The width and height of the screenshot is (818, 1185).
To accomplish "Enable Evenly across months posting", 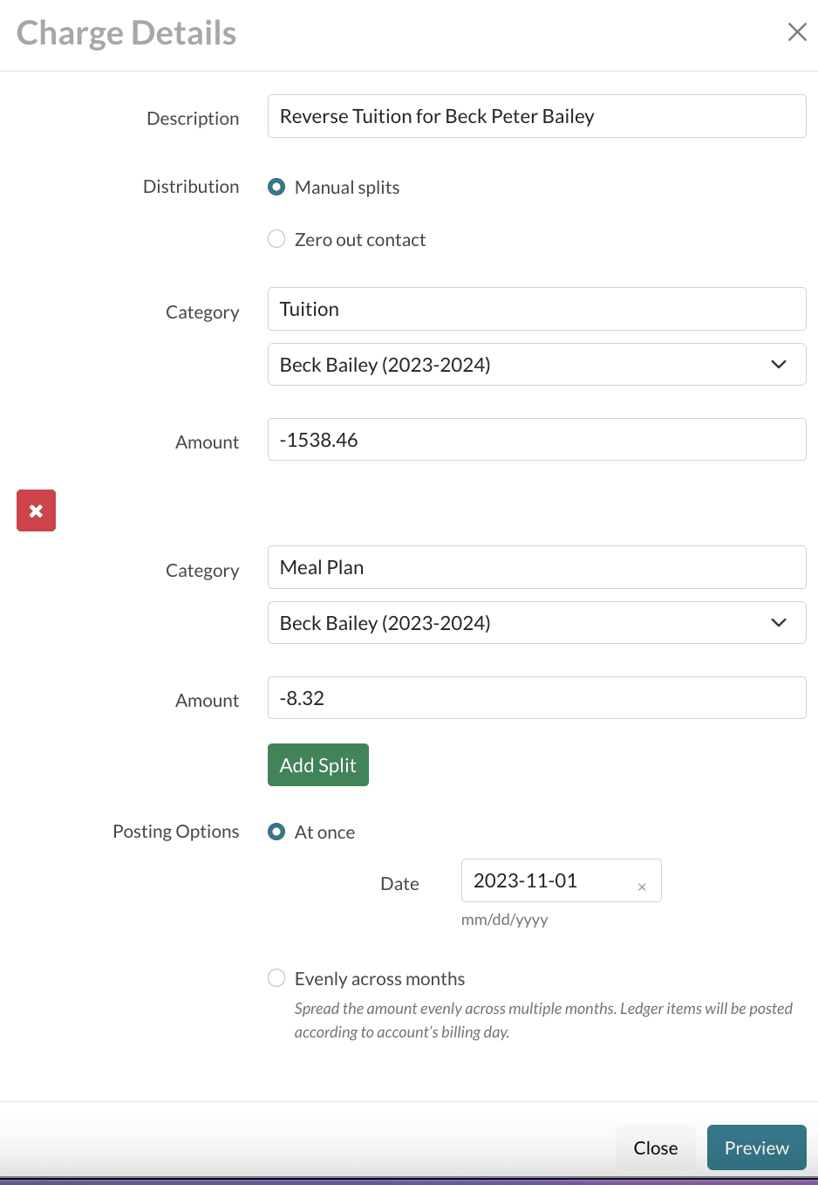I will (x=276, y=978).
